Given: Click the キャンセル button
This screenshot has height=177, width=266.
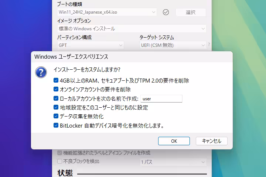Looking at the screenshot, I should pos(211,141).
